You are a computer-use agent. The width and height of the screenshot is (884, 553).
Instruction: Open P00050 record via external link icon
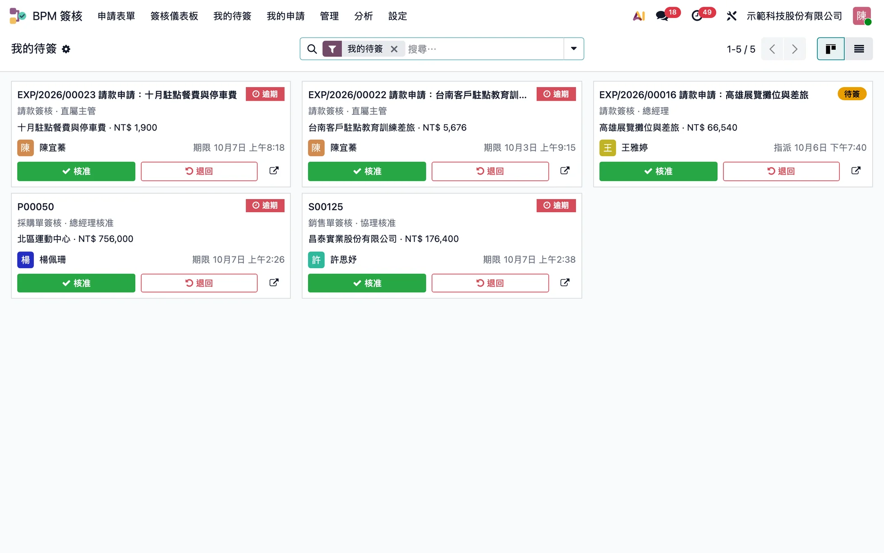(x=274, y=283)
